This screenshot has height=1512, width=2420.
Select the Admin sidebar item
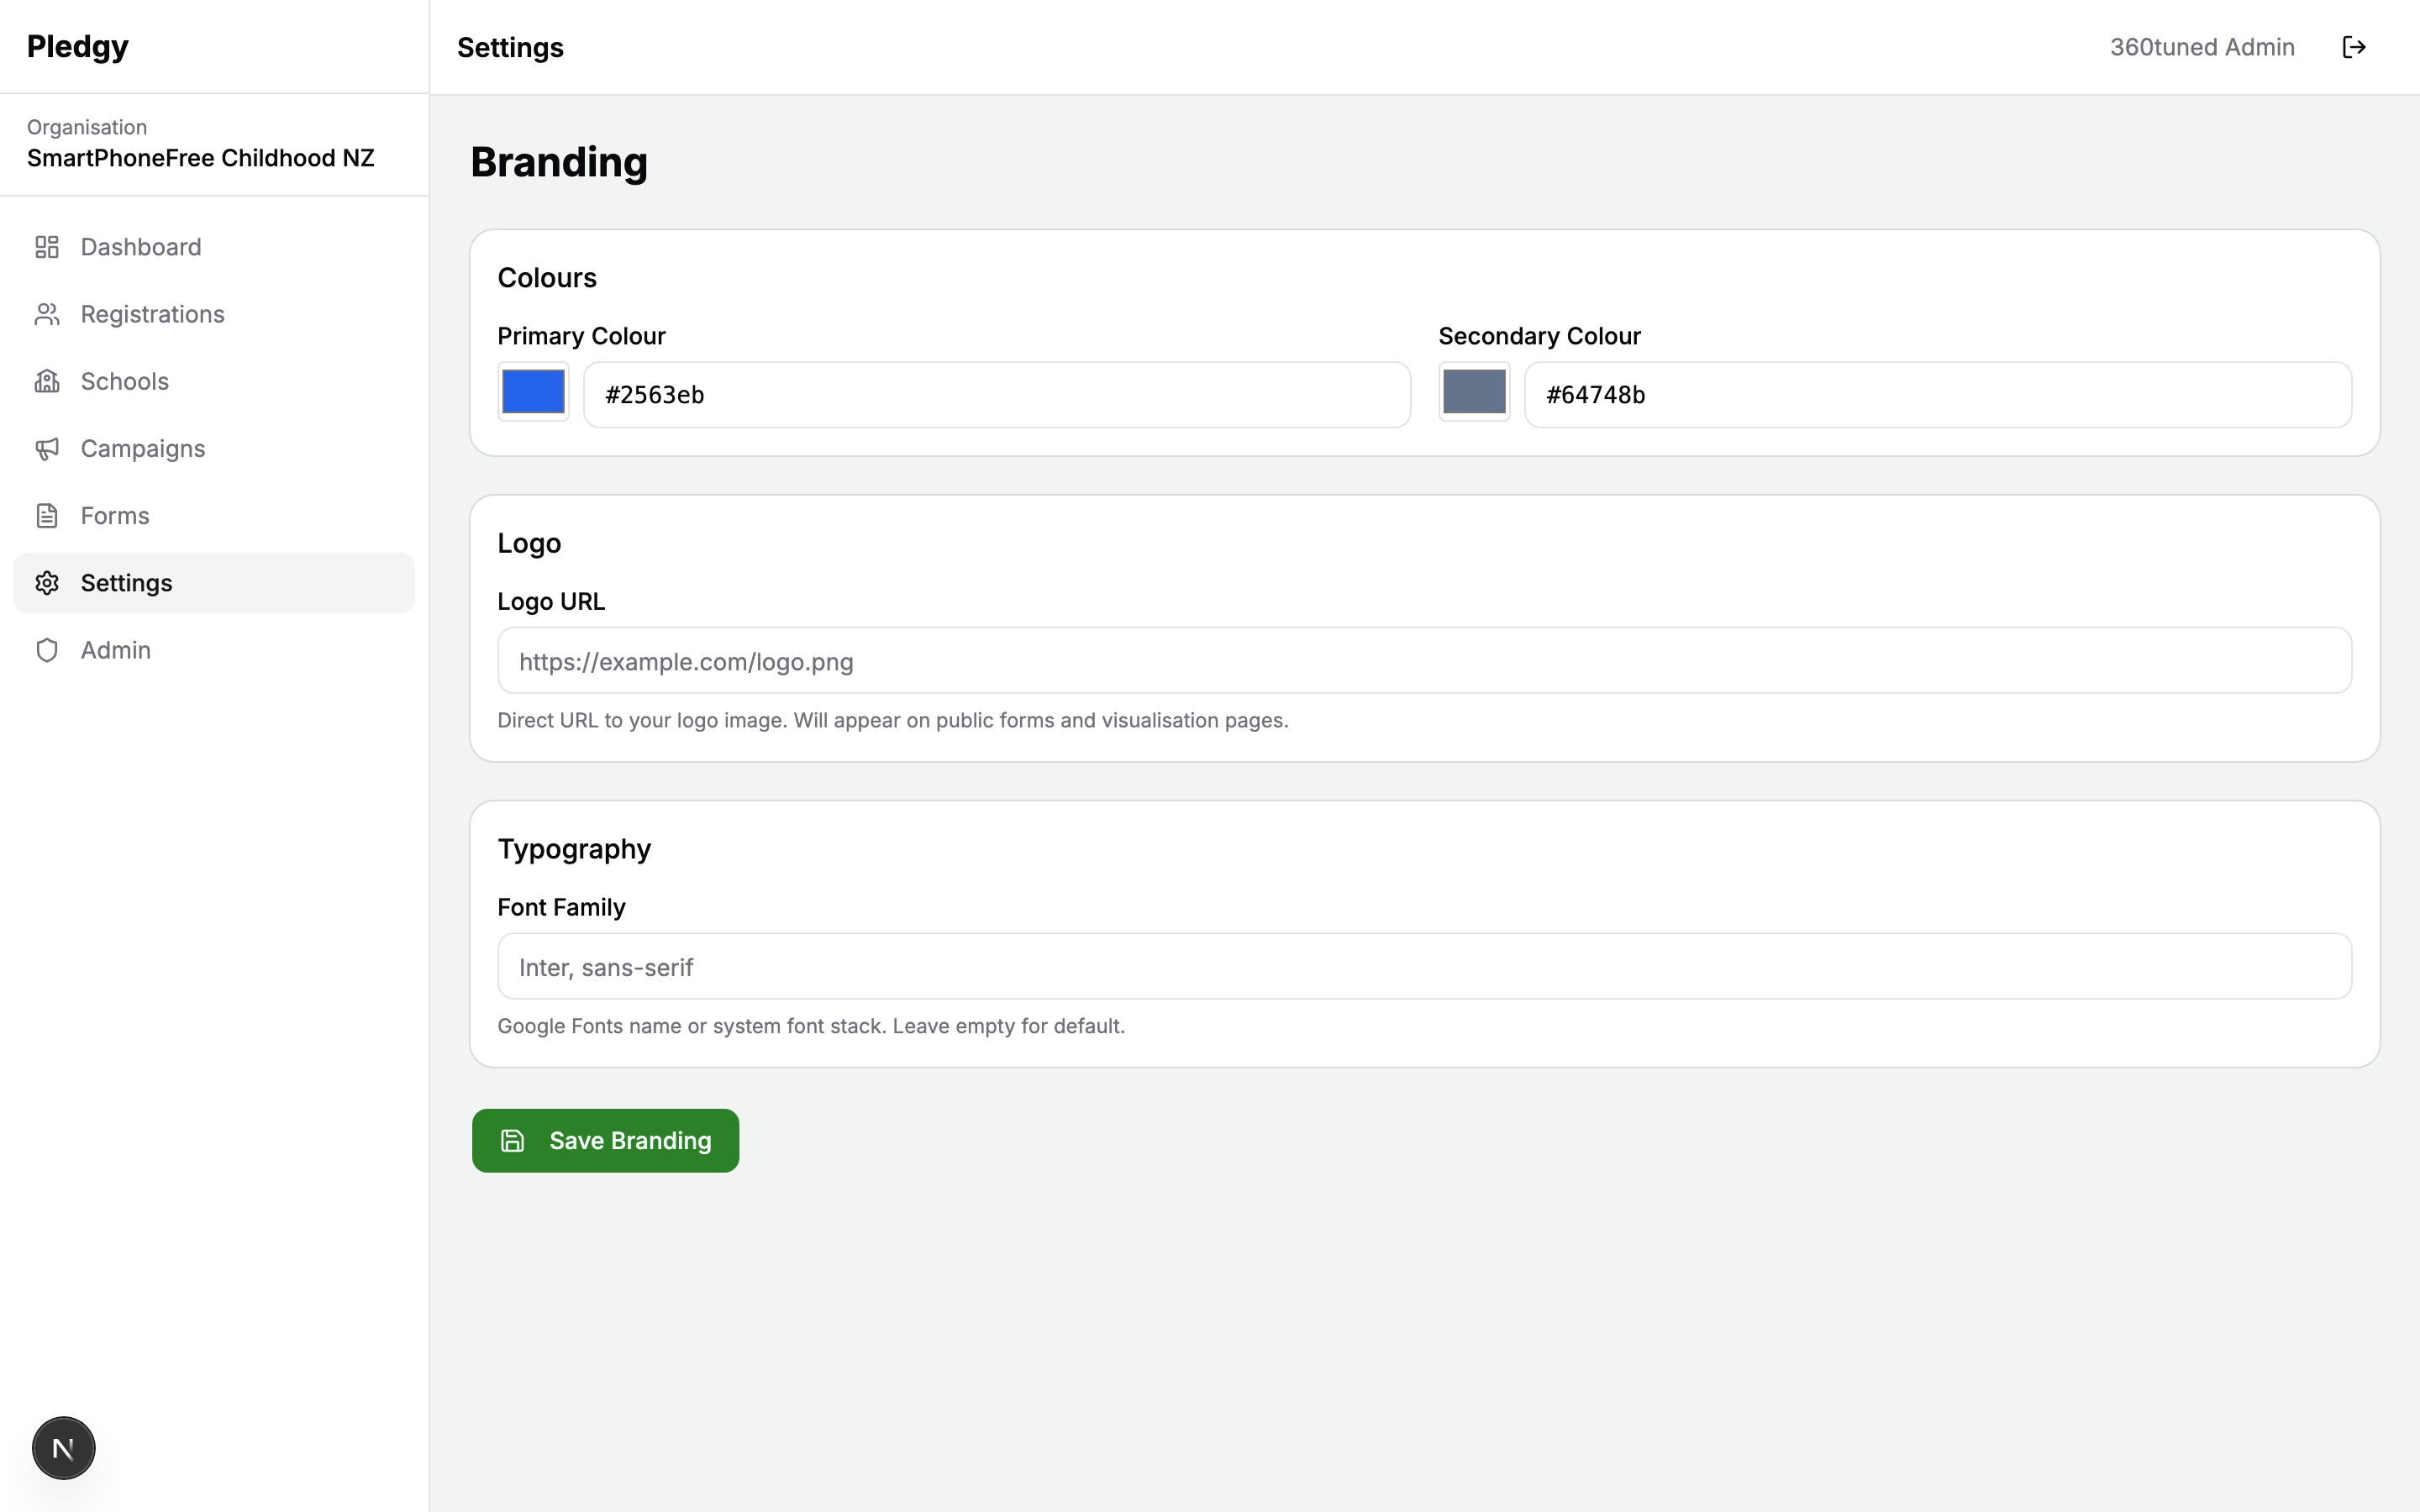pyautogui.click(x=214, y=649)
